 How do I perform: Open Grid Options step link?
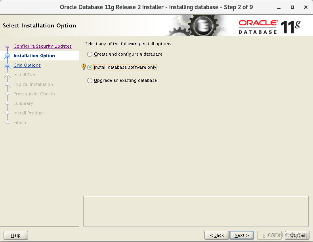(27, 65)
